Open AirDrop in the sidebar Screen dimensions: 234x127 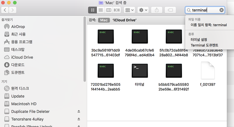point(18,27)
